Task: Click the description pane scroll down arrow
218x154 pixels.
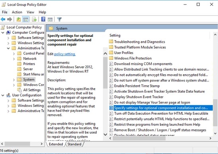Action: [x=105, y=134]
